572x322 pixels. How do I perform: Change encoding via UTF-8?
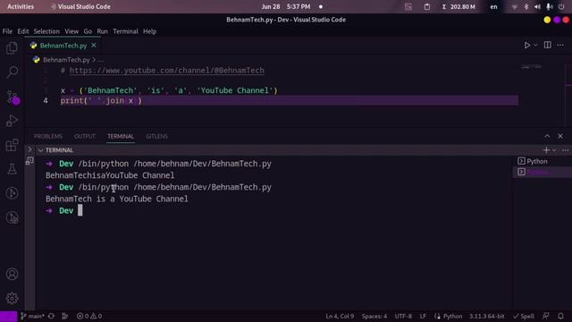403,316
